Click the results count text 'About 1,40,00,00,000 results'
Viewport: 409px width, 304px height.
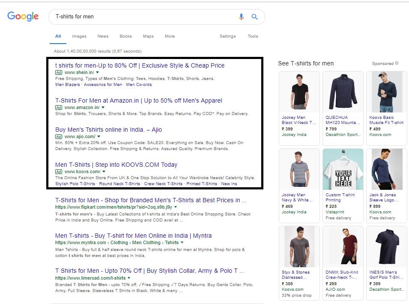82,51
